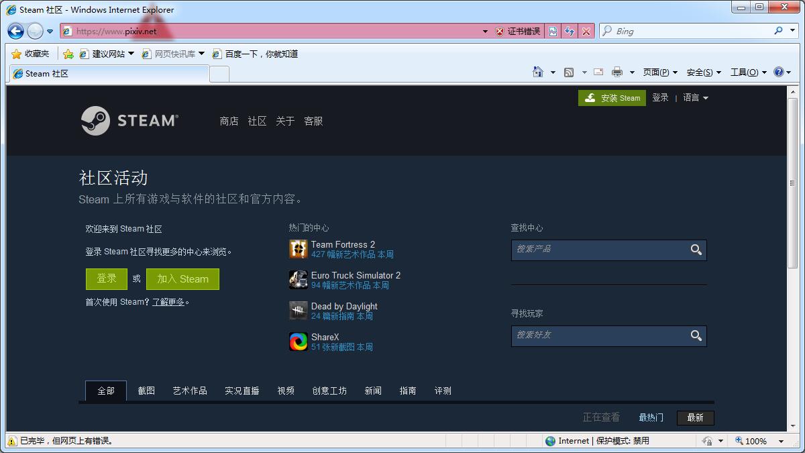Open the Dead by Daylight hub link
Image resolution: width=805 pixels, height=453 pixels.
[344, 306]
